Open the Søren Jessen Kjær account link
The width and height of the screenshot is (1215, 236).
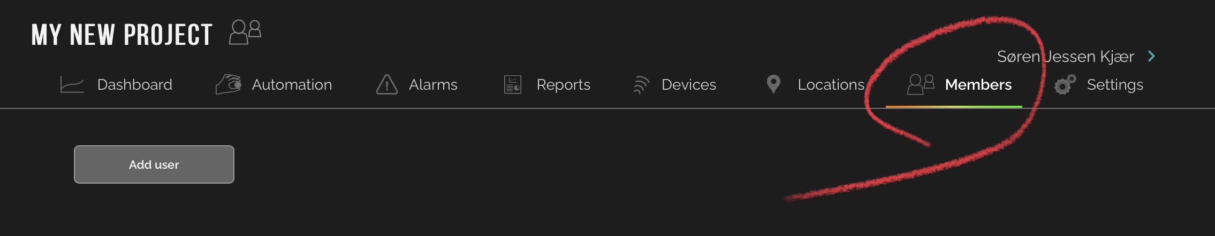point(1065,56)
